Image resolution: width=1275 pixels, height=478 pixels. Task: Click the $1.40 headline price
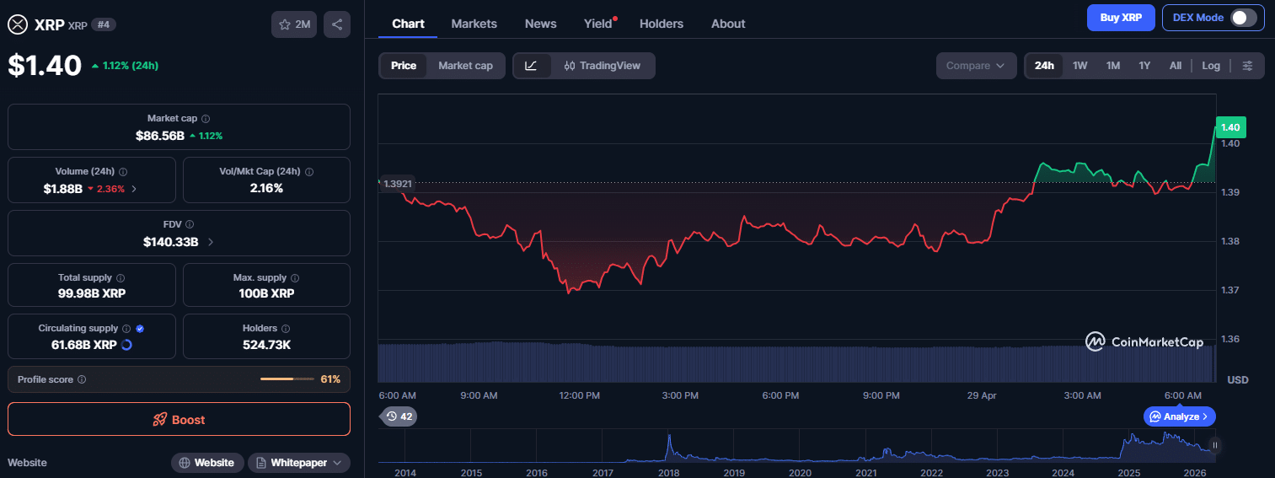pos(45,66)
